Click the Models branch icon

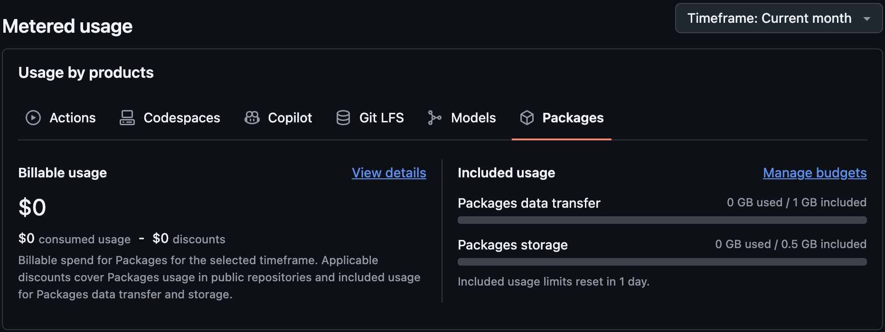click(434, 118)
